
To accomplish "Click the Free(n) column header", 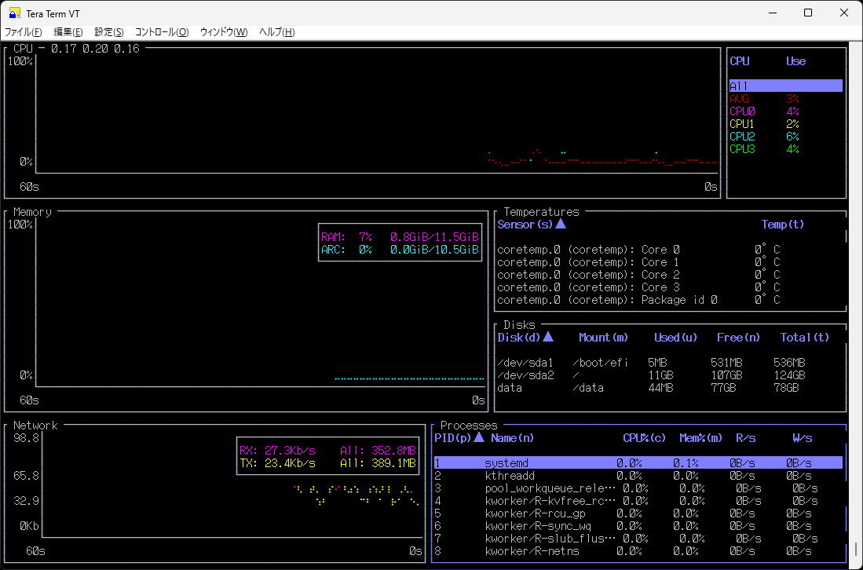I will pos(738,338).
